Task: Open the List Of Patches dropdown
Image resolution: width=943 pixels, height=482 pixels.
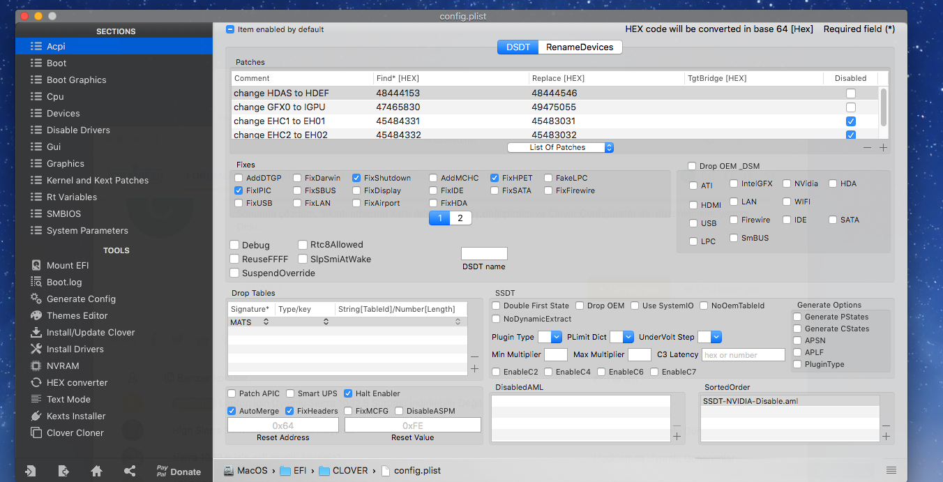Action: pyautogui.click(x=561, y=147)
